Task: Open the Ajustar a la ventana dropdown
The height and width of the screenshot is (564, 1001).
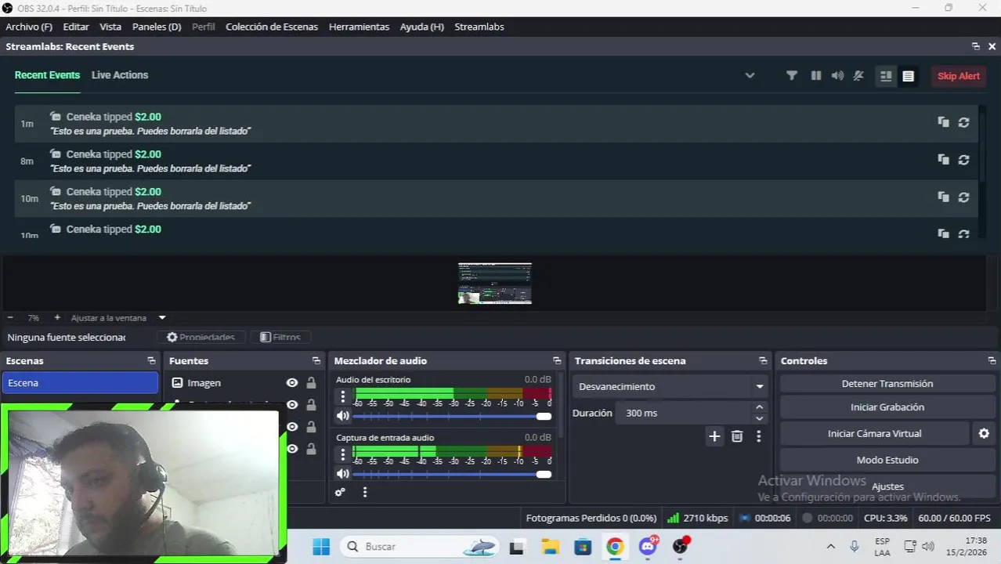Action: click(x=162, y=318)
